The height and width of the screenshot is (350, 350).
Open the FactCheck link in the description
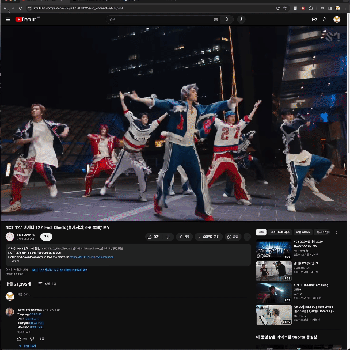(x=92, y=257)
